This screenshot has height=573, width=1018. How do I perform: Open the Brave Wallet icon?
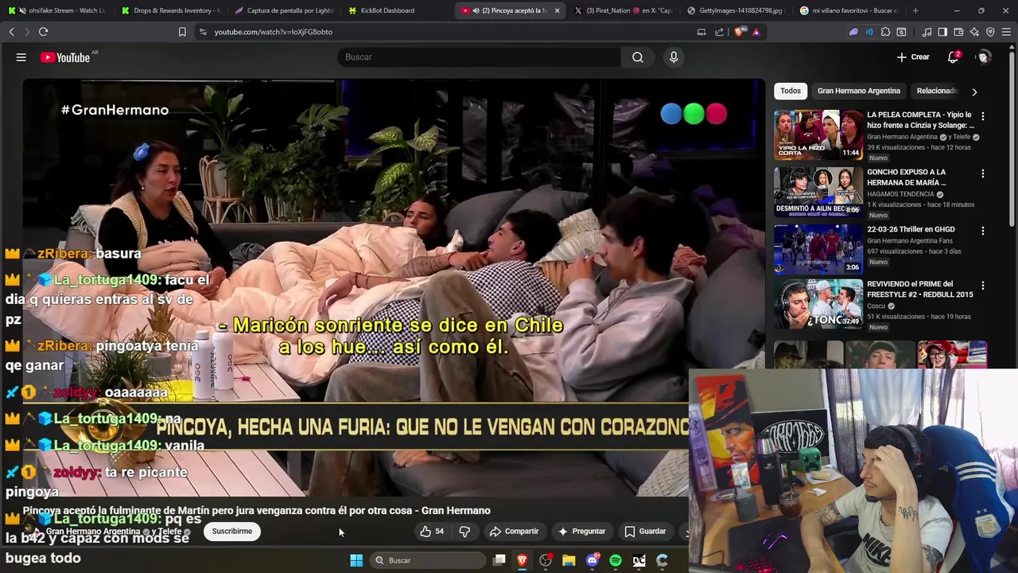tap(958, 32)
